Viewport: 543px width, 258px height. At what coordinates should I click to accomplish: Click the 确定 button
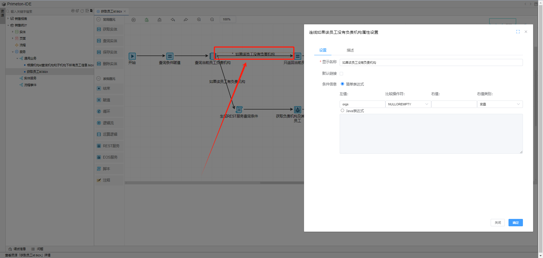[515, 223]
